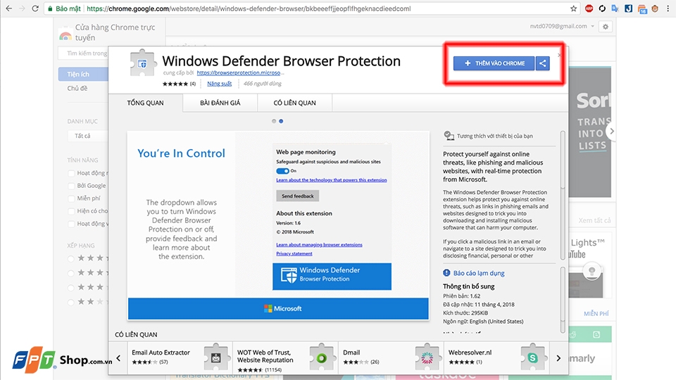Click the WOT Web of Trust icon
Viewport: 676px width, 380px height.
coord(322,357)
